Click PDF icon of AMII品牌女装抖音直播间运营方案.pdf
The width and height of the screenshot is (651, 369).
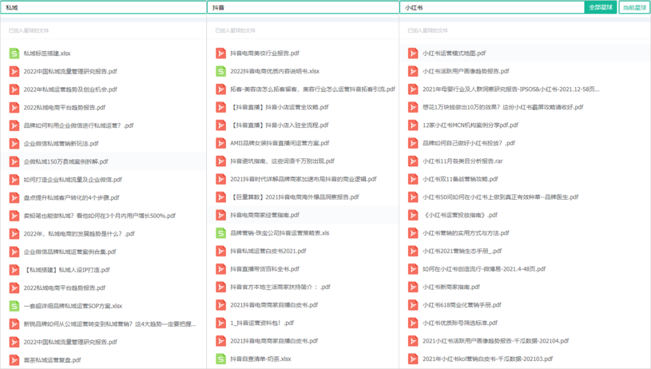tap(221, 143)
